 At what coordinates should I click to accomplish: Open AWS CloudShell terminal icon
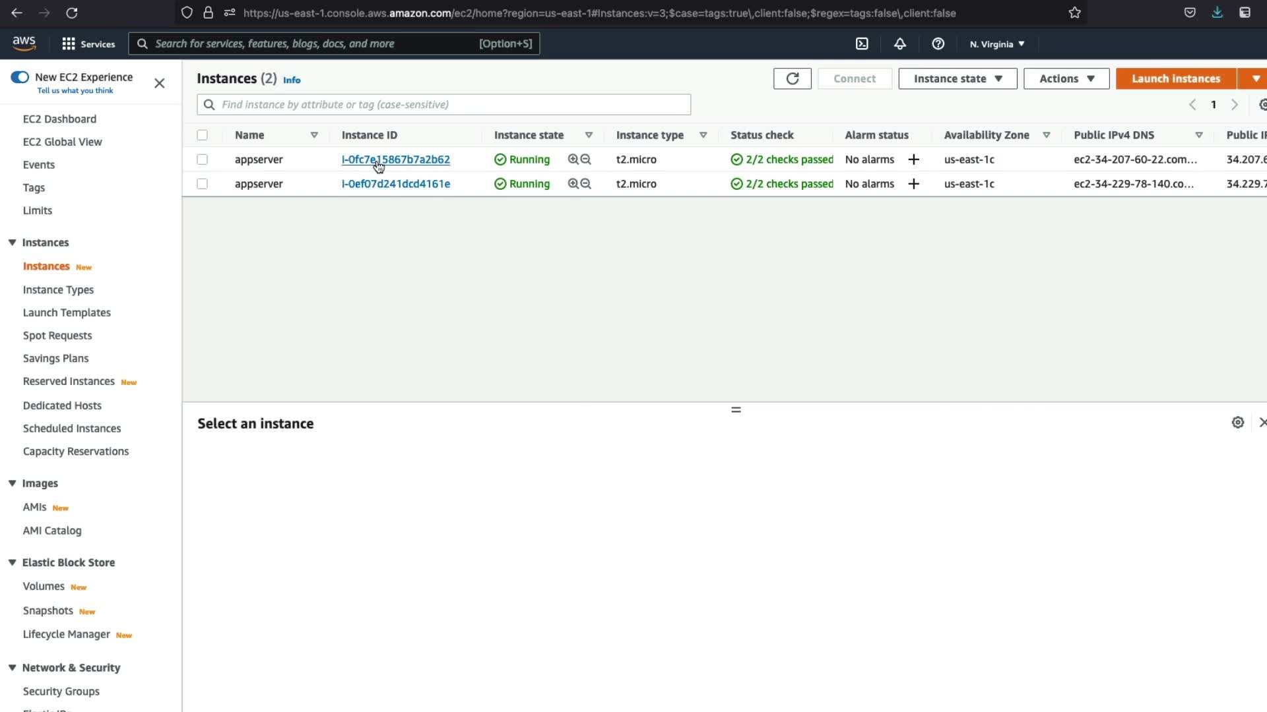[862, 44]
